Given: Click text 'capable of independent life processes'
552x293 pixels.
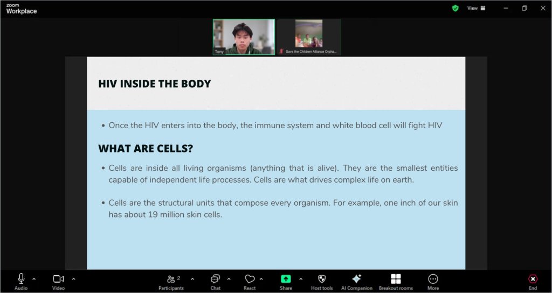Looking at the screenshot, I should coord(179,180).
